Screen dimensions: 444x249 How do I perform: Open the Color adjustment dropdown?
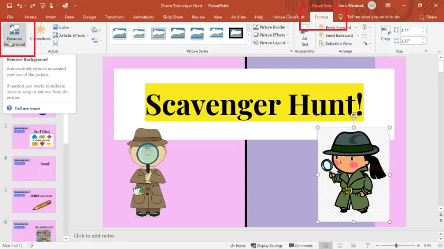click(63, 27)
